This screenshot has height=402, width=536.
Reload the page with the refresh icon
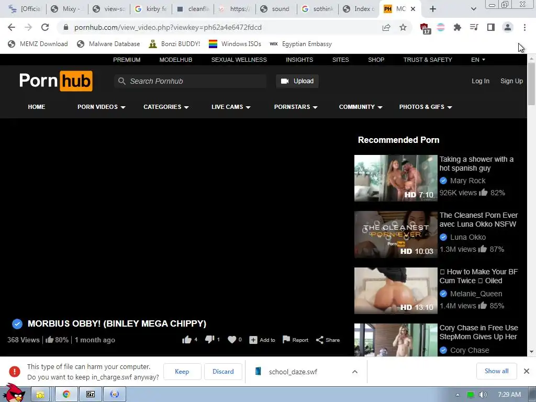click(x=45, y=27)
